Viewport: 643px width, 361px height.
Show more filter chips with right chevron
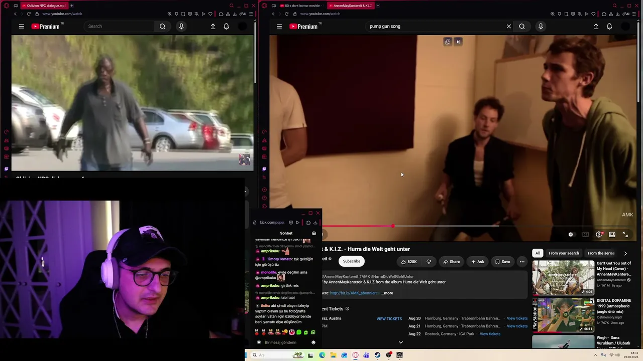625,253
